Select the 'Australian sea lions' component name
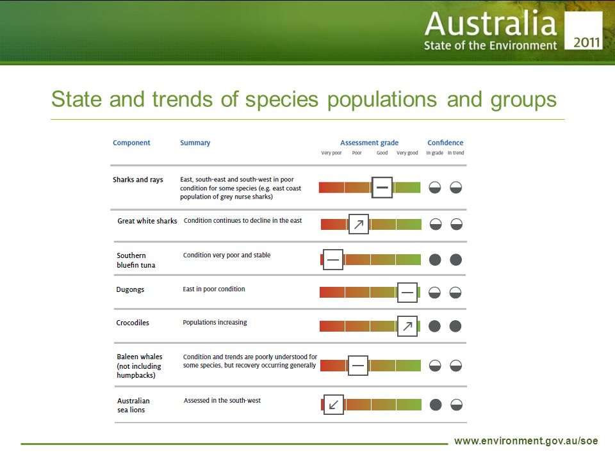This screenshot has height=461, width=615. click(x=133, y=405)
